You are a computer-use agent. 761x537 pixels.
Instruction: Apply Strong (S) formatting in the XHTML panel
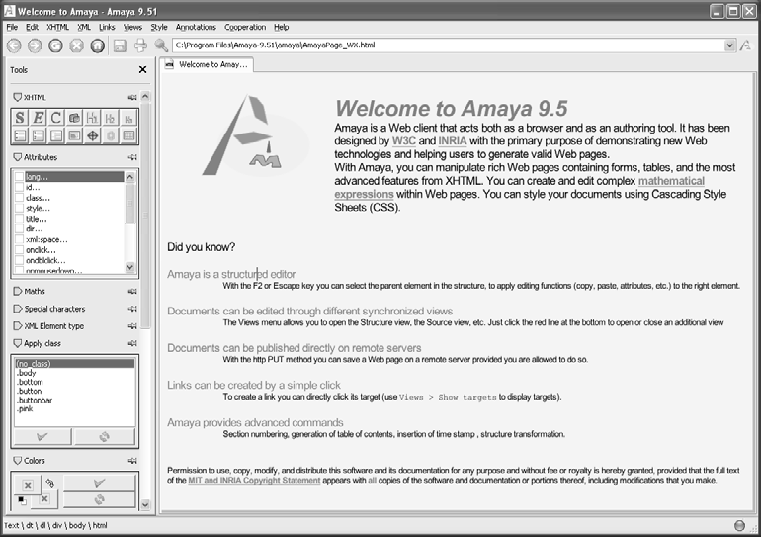click(20, 118)
